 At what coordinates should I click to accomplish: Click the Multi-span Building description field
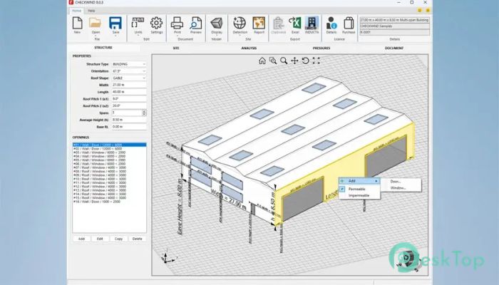[395, 20]
